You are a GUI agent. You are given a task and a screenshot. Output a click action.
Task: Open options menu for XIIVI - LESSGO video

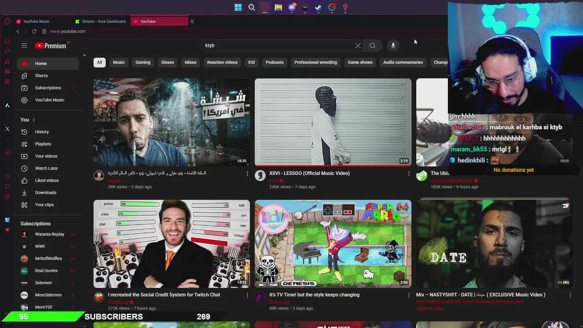[x=409, y=174]
